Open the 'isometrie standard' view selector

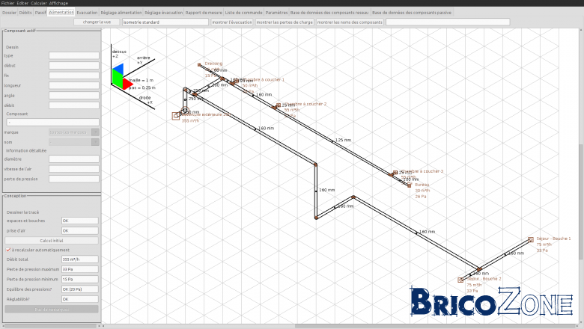coord(165,22)
